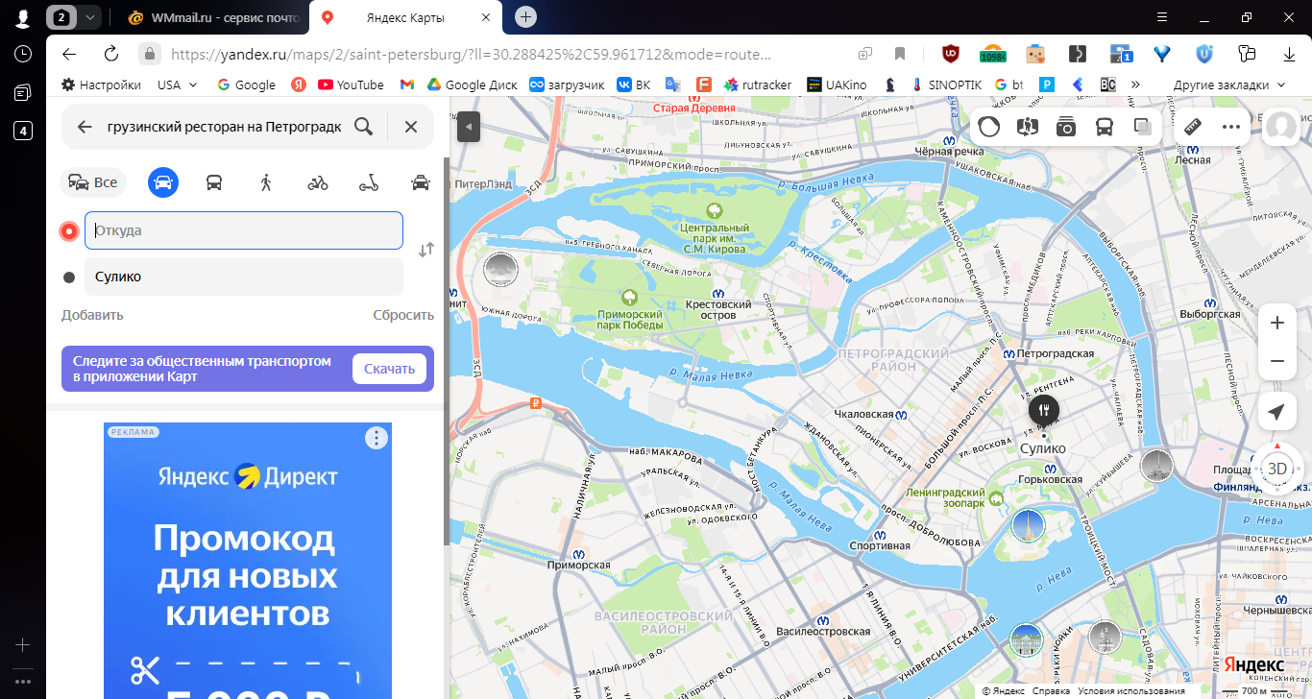Image resolution: width=1312 pixels, height=699 pixels.
Task: Show hidden bookmarks with the chevron
Action: pos(1136,84)
